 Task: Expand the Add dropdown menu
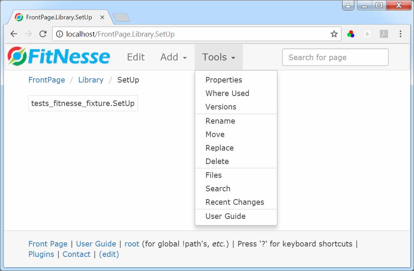(x=173, y=57)
